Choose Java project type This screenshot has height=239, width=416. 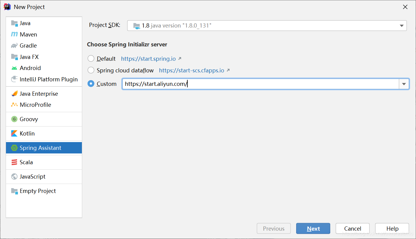click(x=44, y=23)
